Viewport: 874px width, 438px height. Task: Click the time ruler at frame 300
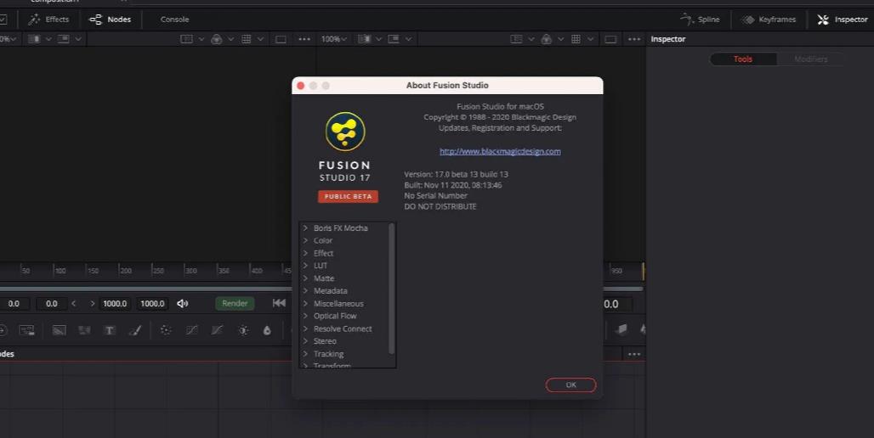(x=190, y=271)
